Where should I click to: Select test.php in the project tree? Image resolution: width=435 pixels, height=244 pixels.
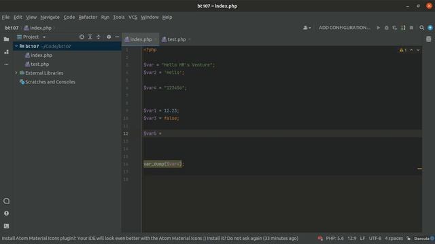(39, 64)
